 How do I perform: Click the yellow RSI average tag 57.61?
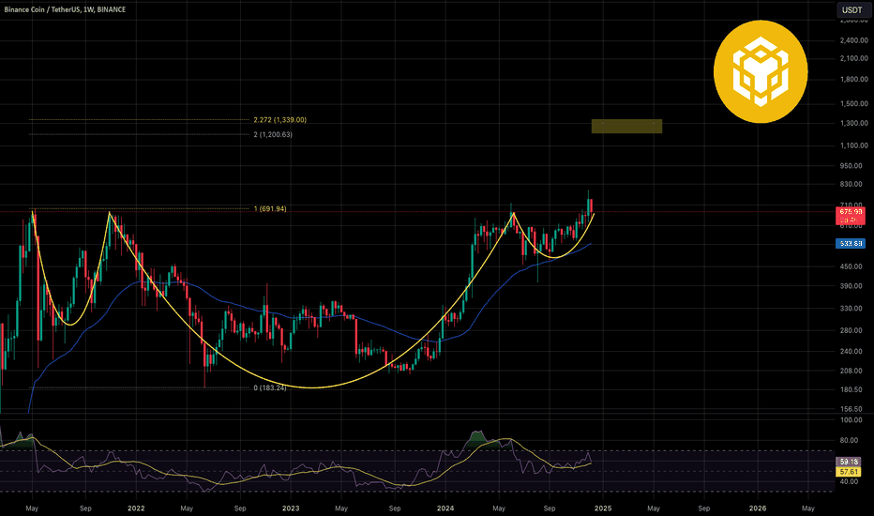(x=849, y=472)
